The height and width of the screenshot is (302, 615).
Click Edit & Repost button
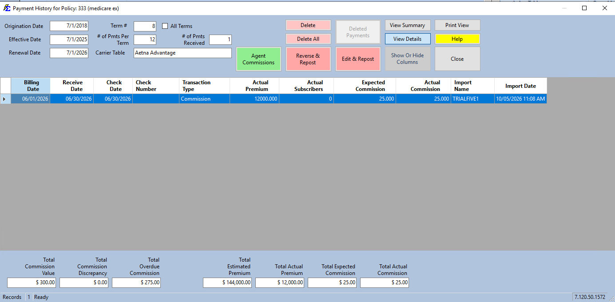[358, 59]
